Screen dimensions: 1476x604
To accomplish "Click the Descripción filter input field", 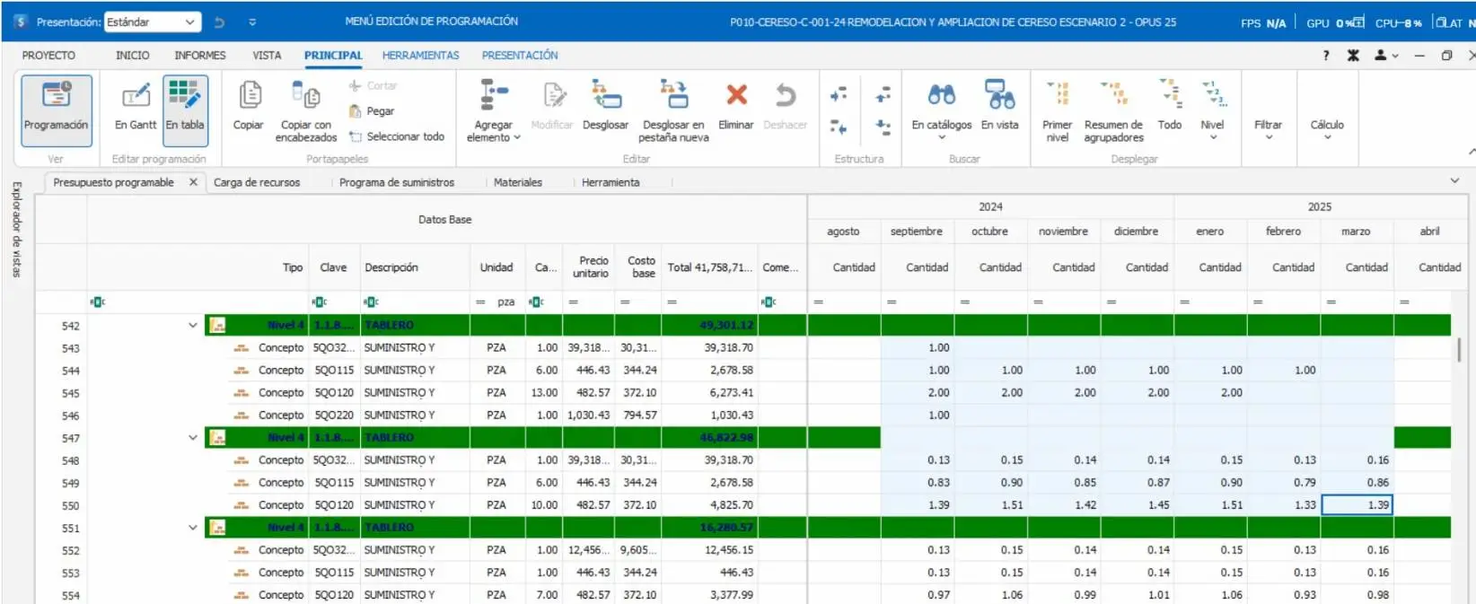I will 415,302.
